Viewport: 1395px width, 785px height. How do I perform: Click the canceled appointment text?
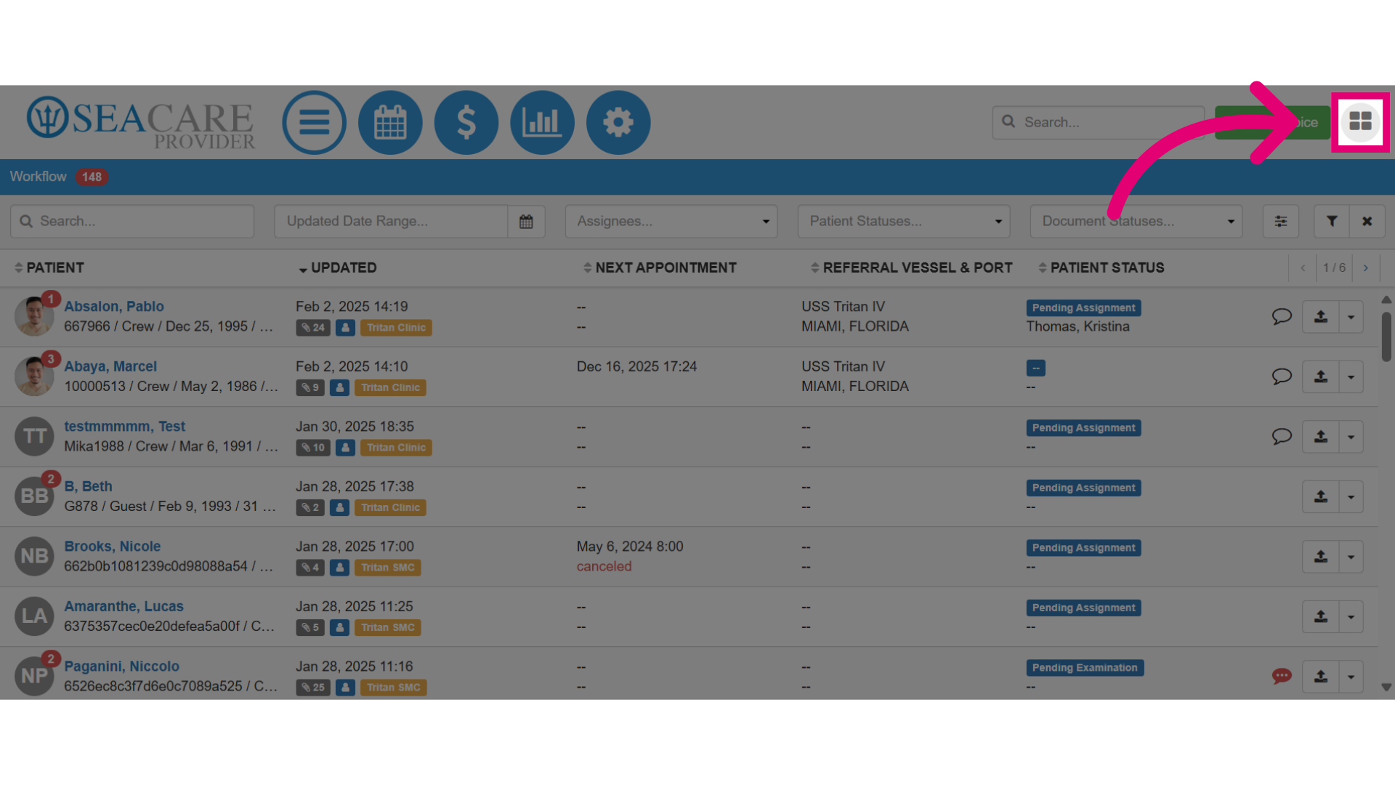tap(604, 566)
